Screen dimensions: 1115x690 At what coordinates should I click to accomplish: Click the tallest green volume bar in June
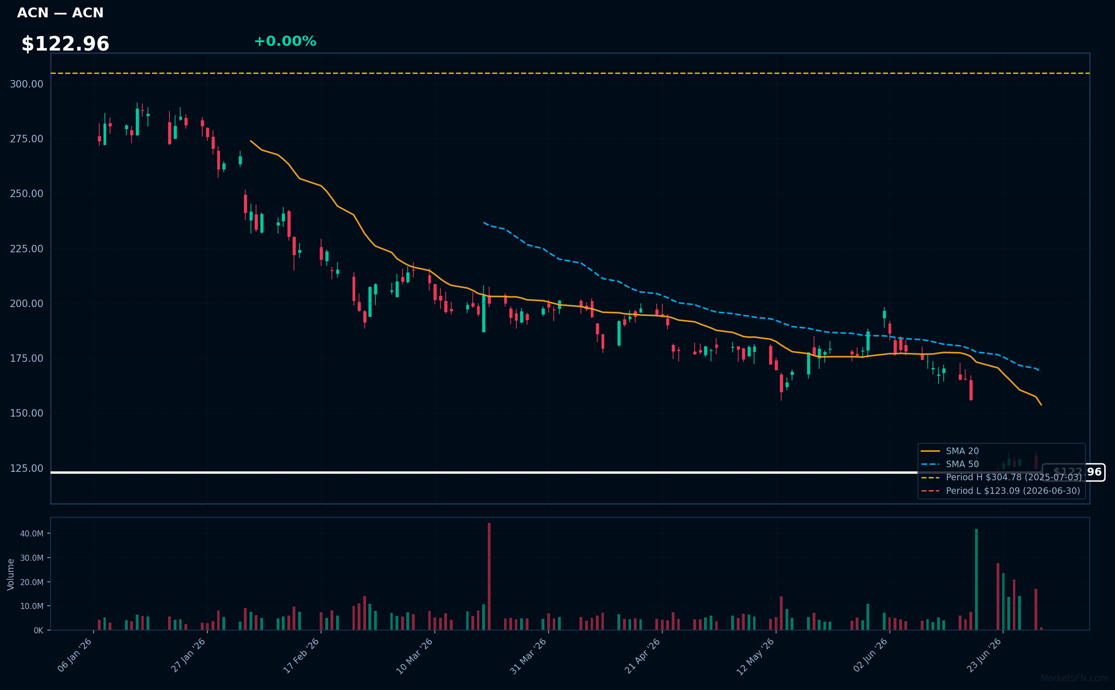point(976,580)
